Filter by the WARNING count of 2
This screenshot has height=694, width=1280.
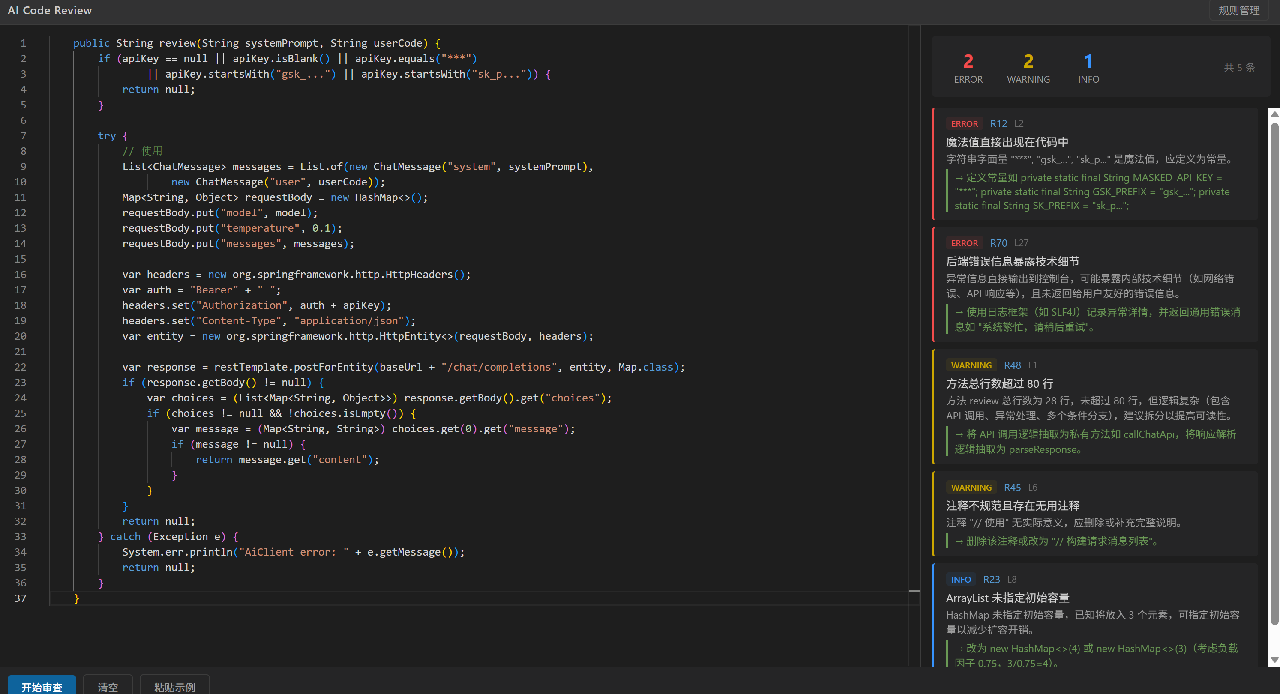1028,68
